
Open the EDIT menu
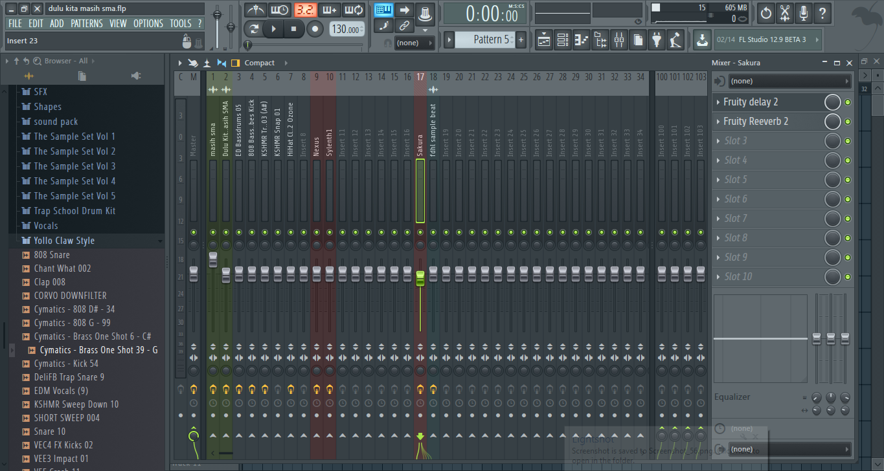(36, 23)
